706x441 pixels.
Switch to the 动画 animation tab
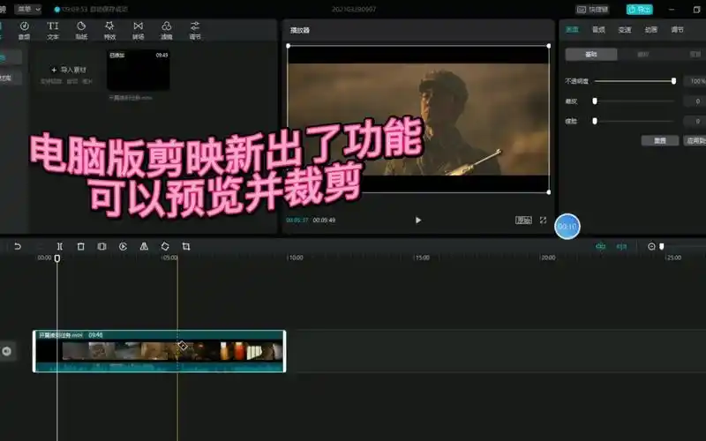click(x=651, y=30)
